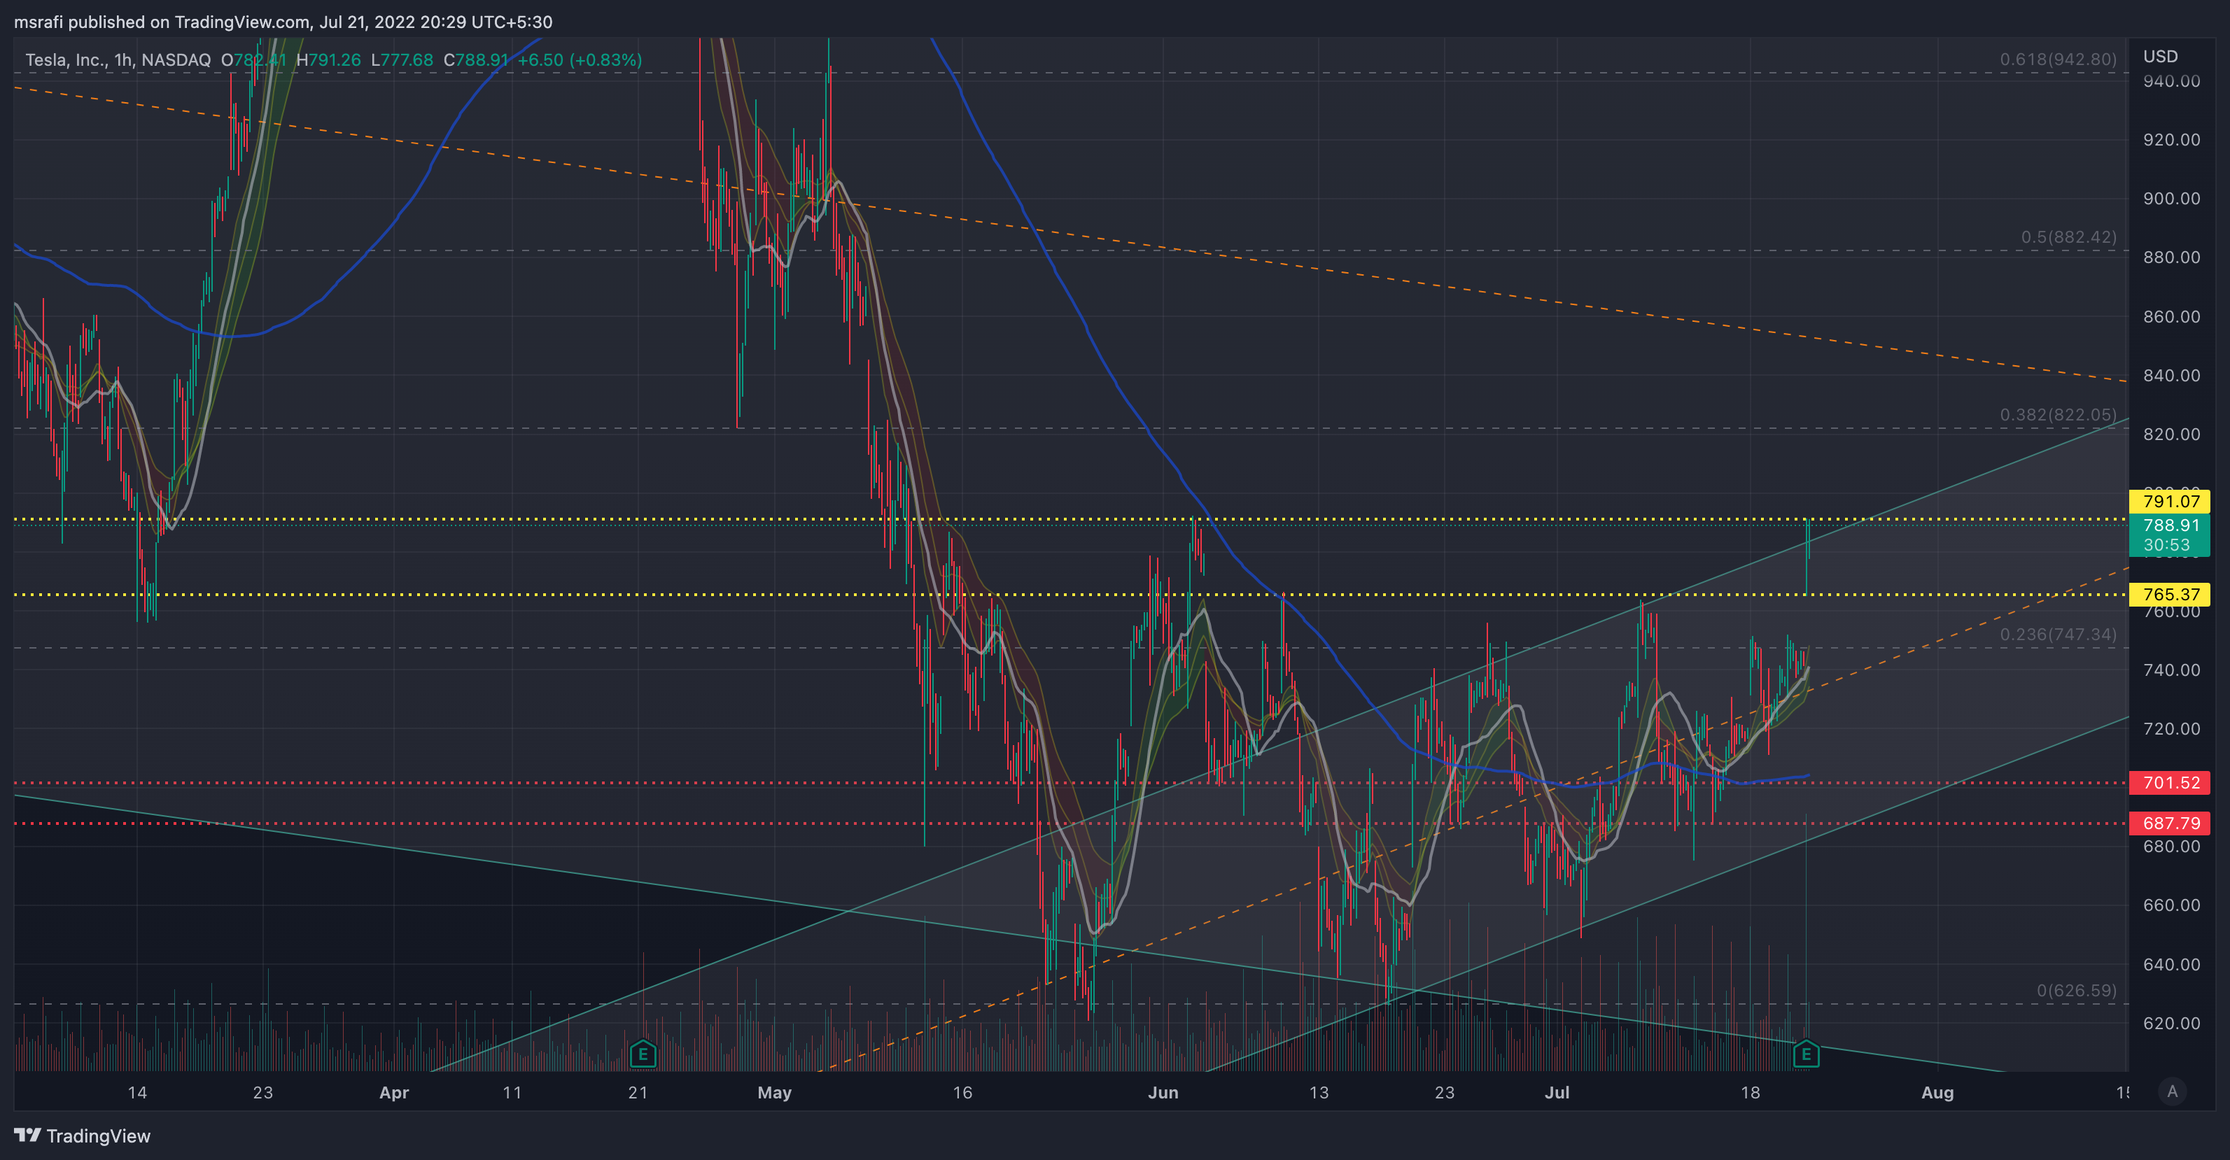This screenshot has height=1160, width=2230.
Task: Toggle auto scale button on price axis
Action: point(2172,1091)
